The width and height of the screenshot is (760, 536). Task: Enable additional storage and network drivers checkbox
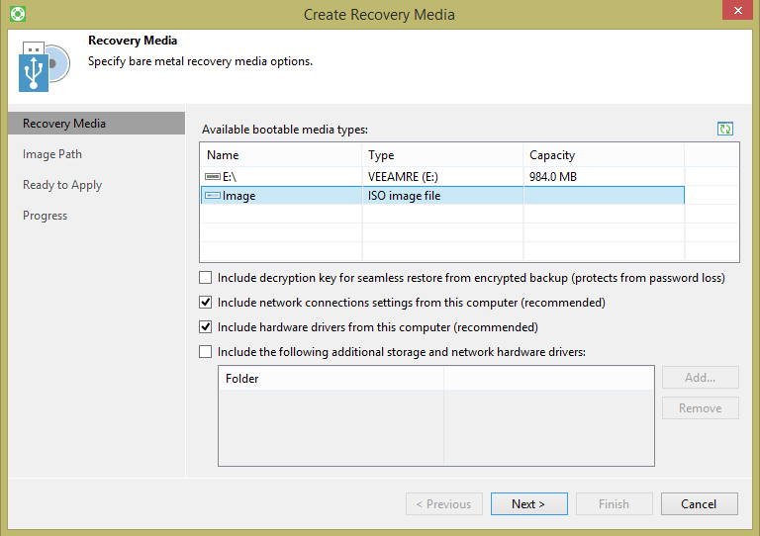point(206,351)
